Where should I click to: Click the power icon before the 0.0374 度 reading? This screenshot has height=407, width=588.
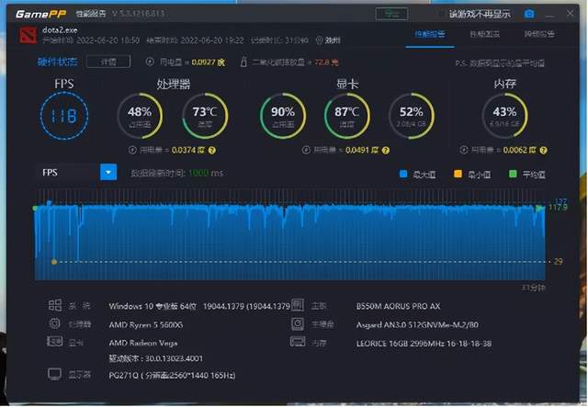coord(132,150)
